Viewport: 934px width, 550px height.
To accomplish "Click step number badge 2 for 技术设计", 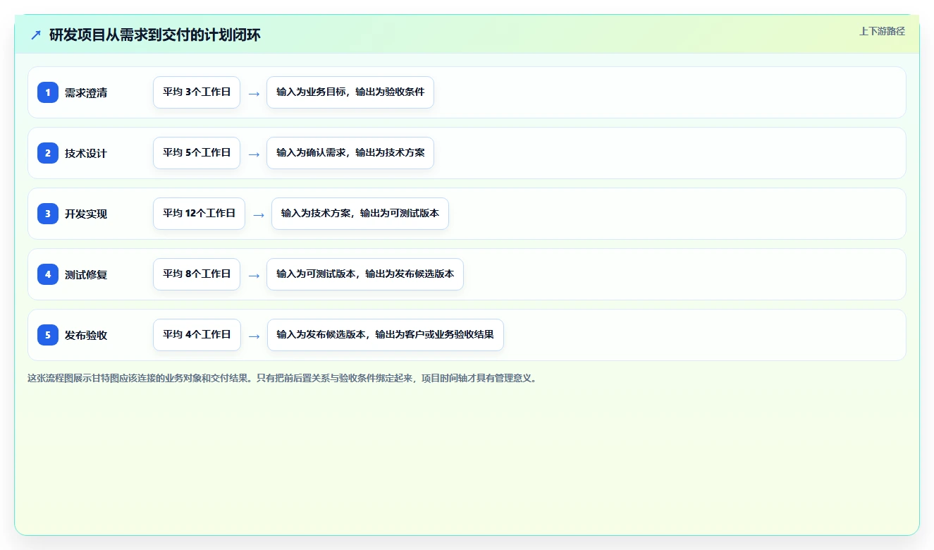I will [x=48, y=153].
